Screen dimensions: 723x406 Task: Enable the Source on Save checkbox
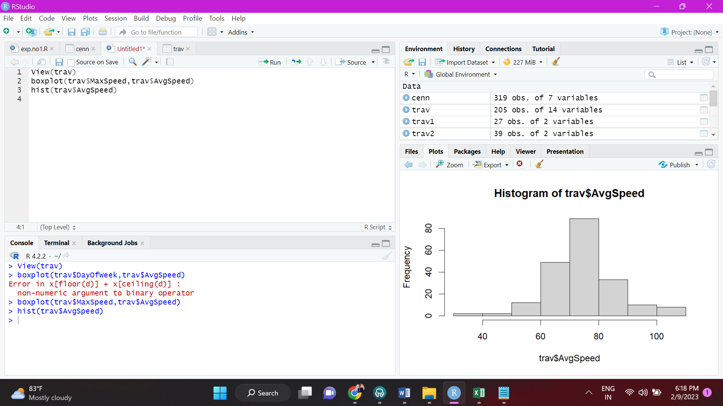(71, 62)
